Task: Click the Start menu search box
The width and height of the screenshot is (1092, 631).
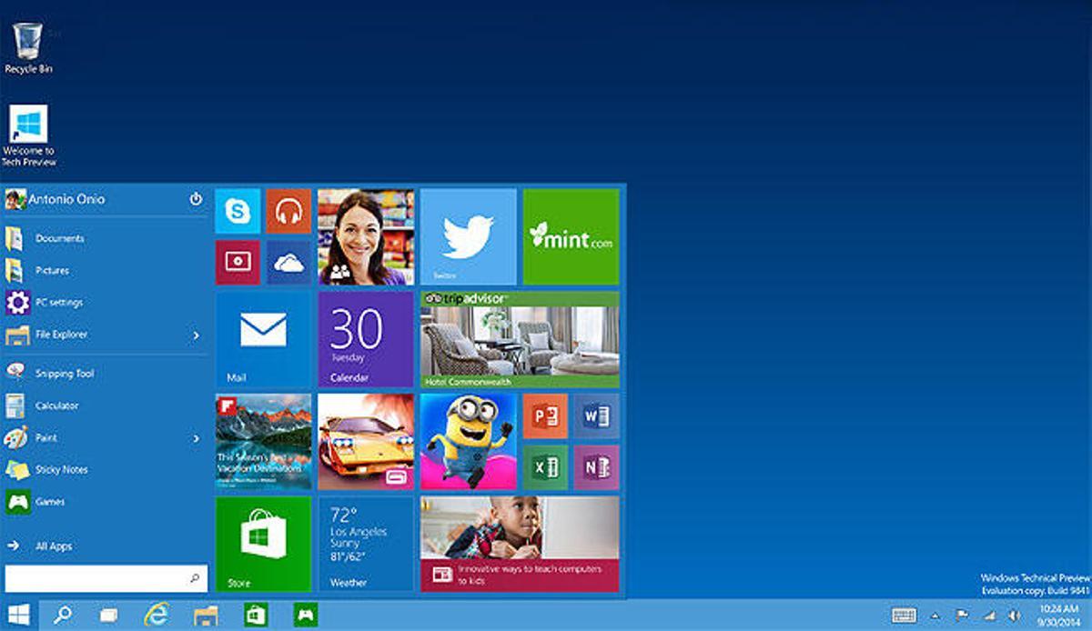Action: 106,578
